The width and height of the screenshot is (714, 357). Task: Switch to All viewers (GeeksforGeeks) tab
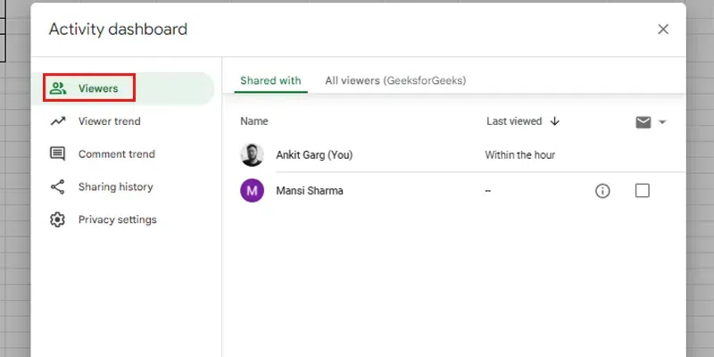coord(395,80)
